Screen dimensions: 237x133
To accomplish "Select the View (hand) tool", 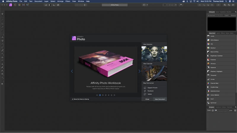I will (2, 14).
